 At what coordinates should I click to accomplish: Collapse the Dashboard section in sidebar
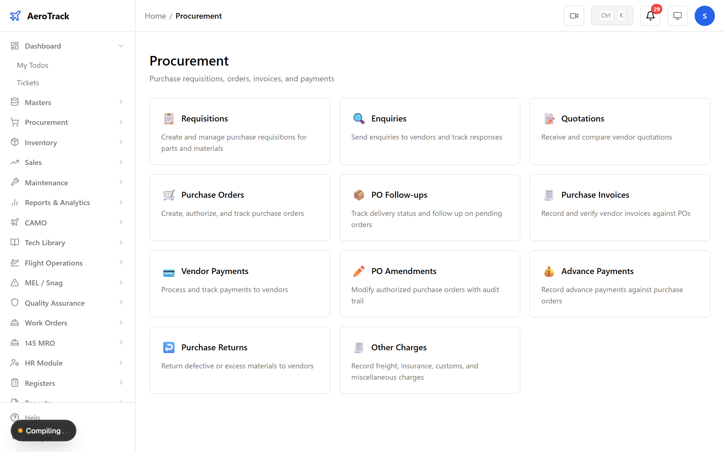point(121,46)
